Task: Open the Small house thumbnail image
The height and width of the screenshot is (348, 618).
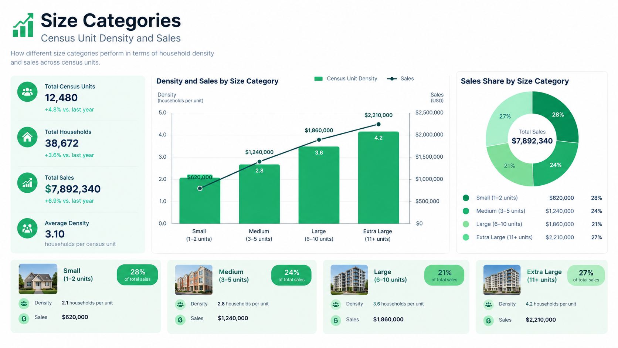Action: pos(38,279)
